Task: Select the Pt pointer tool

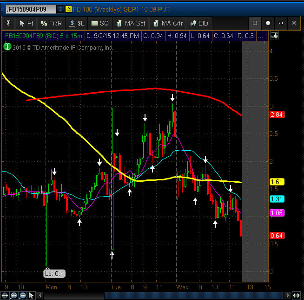Action: pyautogui.click(x=26, y=23)
